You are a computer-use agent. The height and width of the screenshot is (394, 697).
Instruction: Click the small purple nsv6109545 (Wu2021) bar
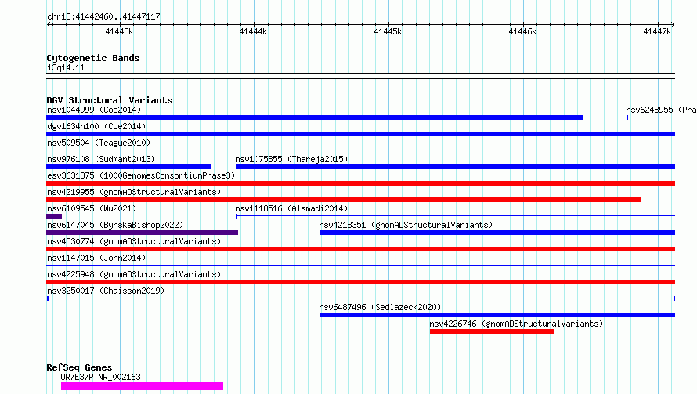tap(54, 216)
